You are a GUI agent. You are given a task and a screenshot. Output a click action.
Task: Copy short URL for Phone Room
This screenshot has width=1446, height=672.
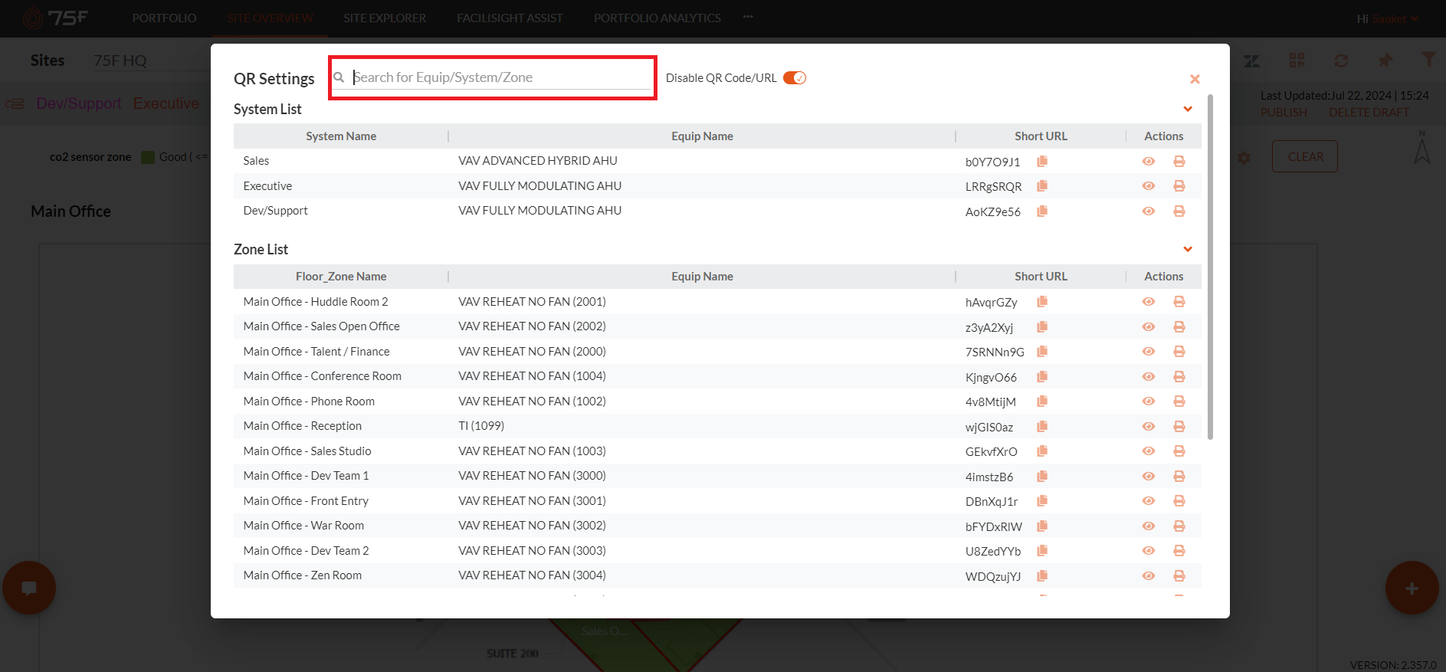1042,402
